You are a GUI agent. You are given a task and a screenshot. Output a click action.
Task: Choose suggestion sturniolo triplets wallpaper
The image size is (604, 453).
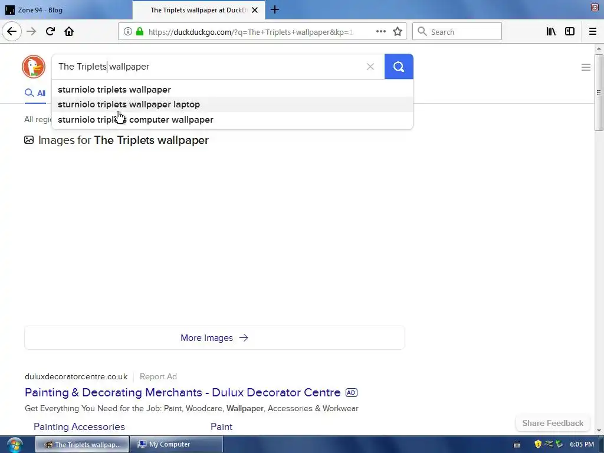(232, 90)
